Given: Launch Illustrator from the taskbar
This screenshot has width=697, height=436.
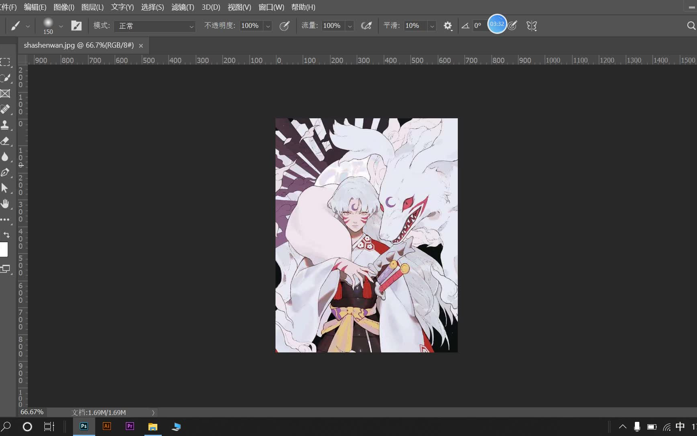Looking at the screenshot, I should click(x=107, y=426).
